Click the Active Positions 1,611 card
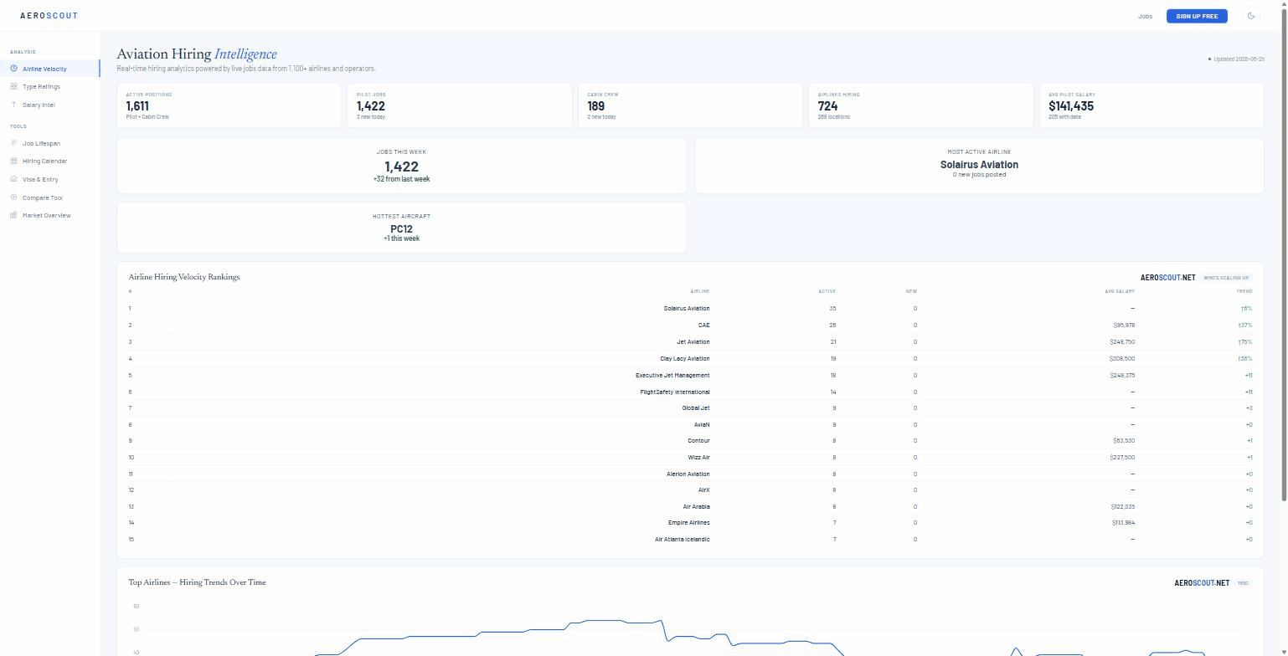The image size is (1288, 656). 229,105
